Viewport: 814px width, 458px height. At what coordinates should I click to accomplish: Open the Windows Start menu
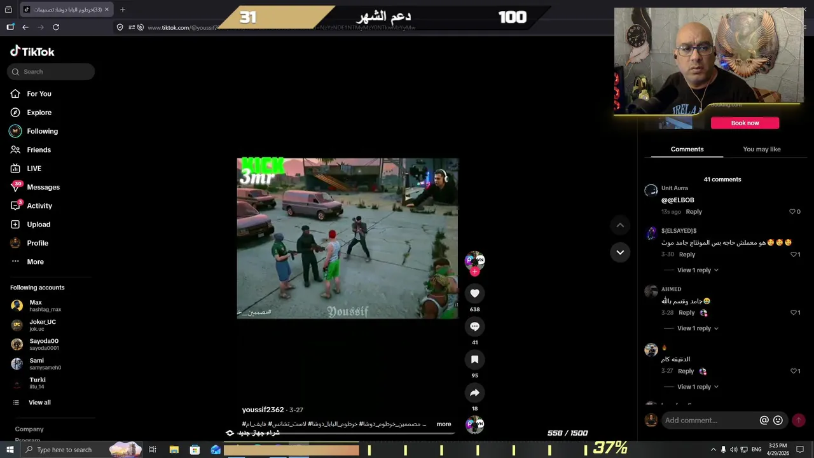click(x=10, y=450)
